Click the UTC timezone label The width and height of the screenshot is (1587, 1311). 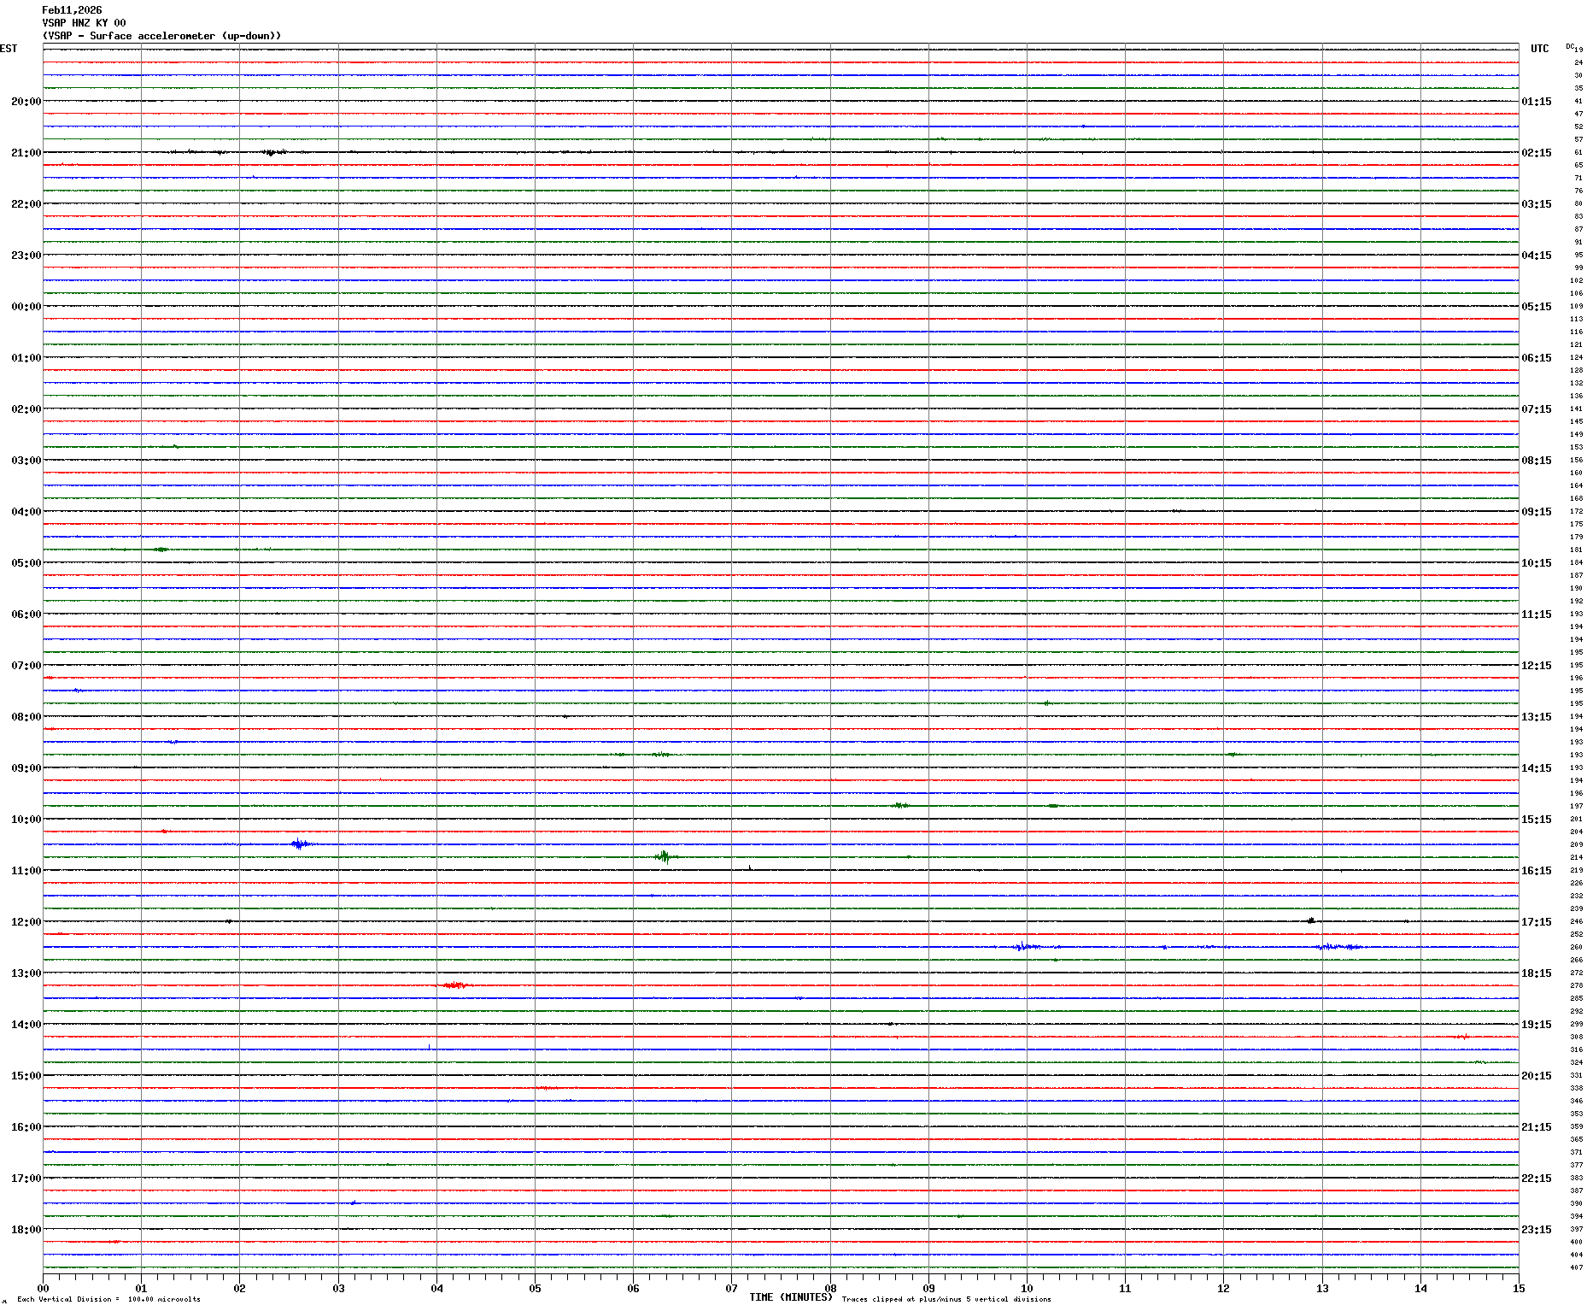coord(1539,49)
